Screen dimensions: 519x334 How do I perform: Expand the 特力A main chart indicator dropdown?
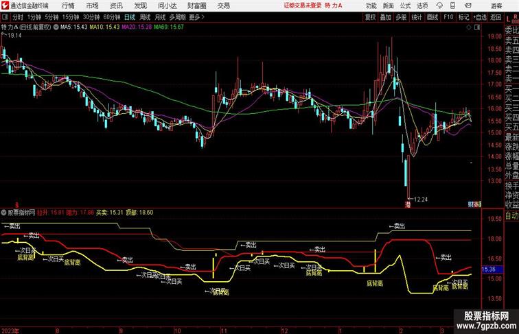pos(56,27)
